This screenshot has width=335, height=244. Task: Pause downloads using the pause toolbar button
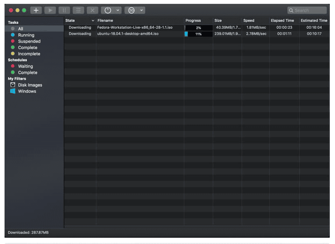pos(64,10)
